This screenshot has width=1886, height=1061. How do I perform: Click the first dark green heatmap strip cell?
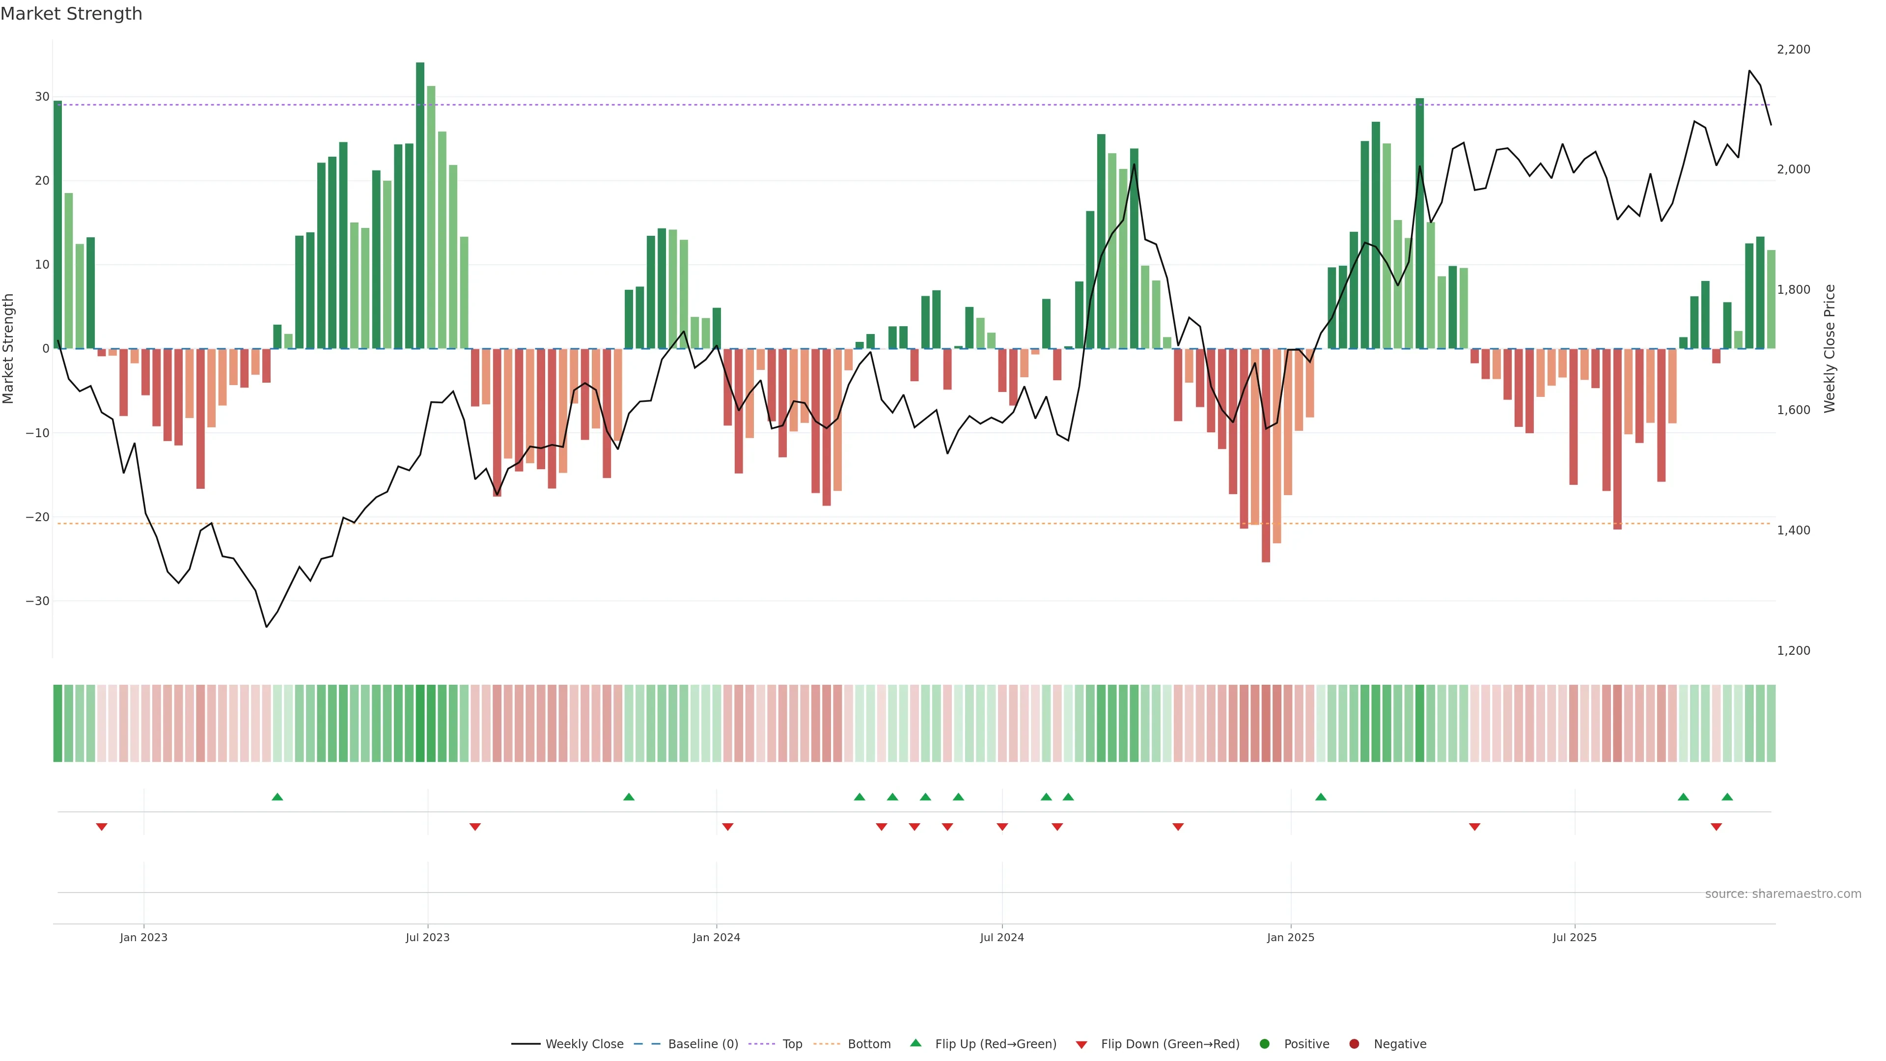58,724
